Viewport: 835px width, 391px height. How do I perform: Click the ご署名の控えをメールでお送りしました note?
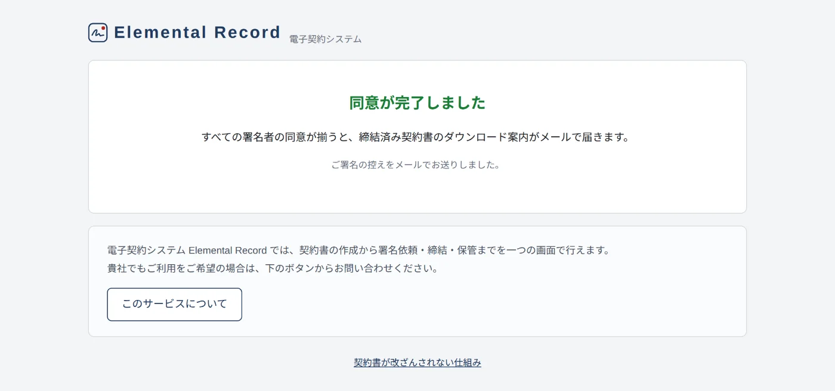(416, 165)
